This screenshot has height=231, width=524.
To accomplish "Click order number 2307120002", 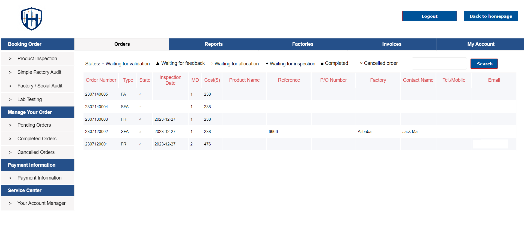I will [96, 132].
